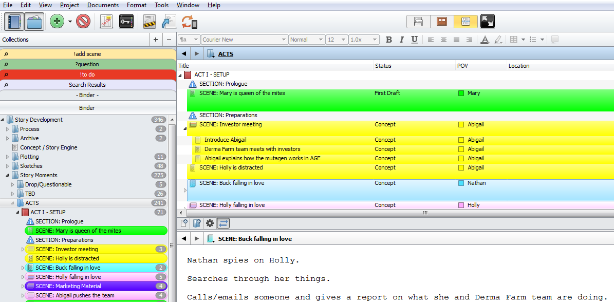Go back in lower editor history
Viewport: 614px width, 302px height.
[x=183, y=239]
